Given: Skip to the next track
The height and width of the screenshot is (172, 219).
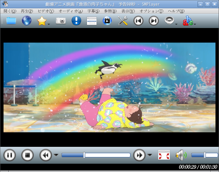Looking at the screenshot, I should [154, 21].
